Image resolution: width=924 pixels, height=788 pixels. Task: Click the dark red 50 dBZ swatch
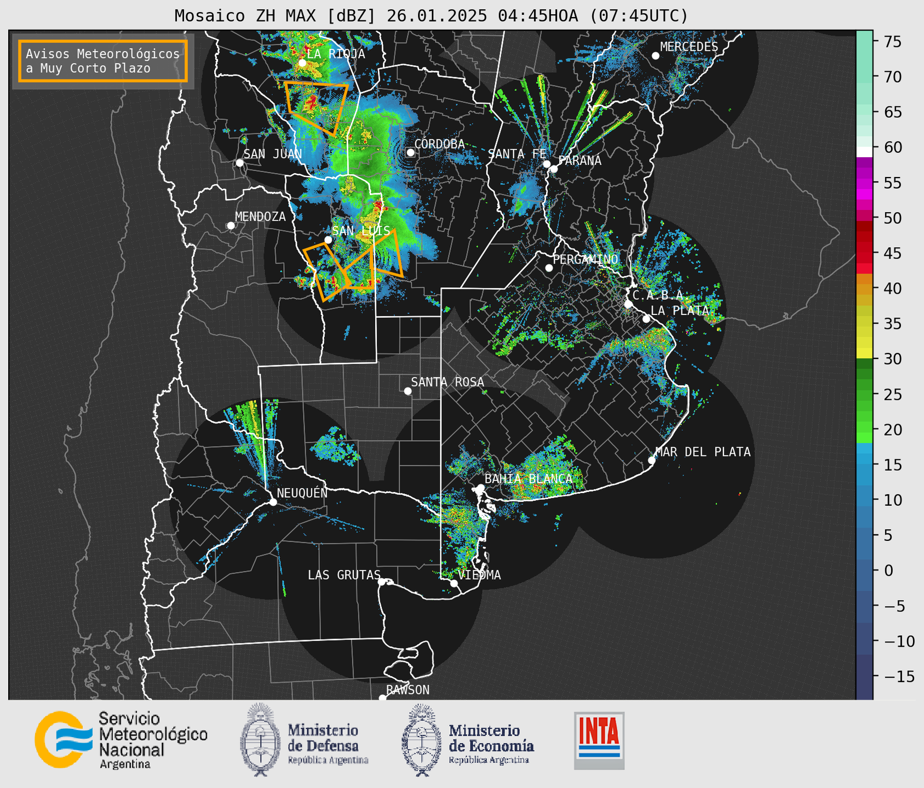(x=864, y=225)
